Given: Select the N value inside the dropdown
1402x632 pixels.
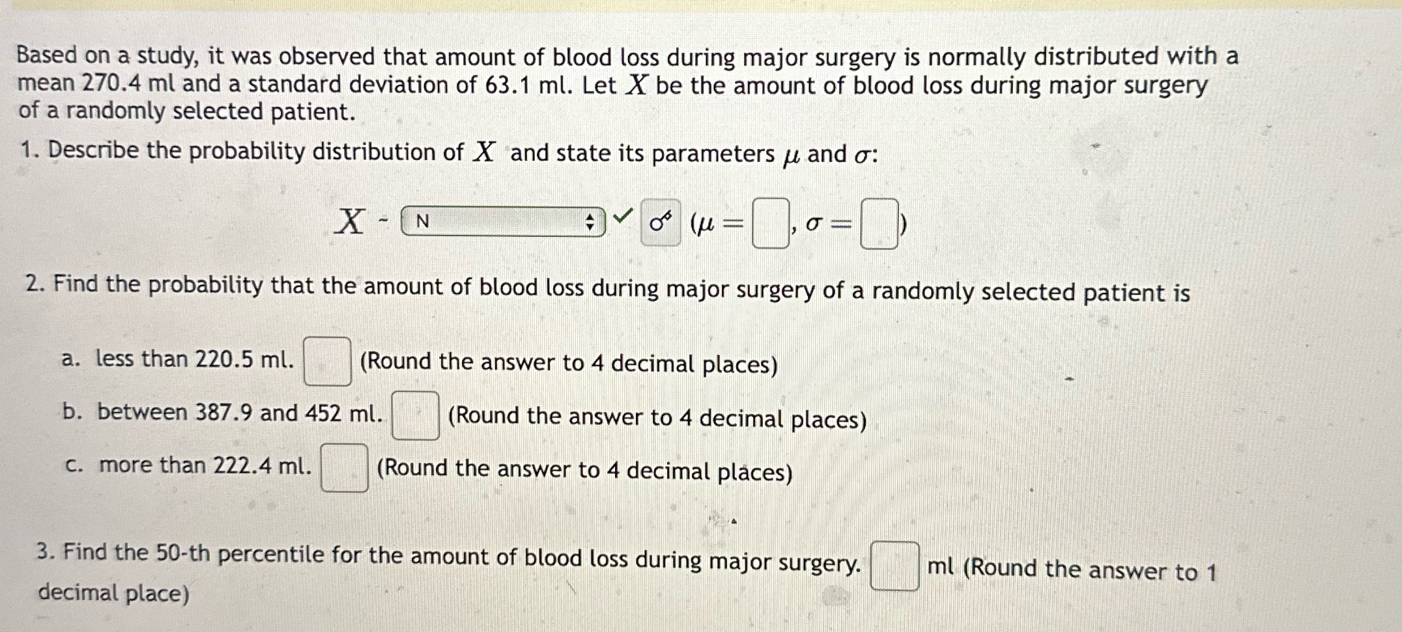Looking at the screenshot, I should pyautogui.click(x=422, y=221).
